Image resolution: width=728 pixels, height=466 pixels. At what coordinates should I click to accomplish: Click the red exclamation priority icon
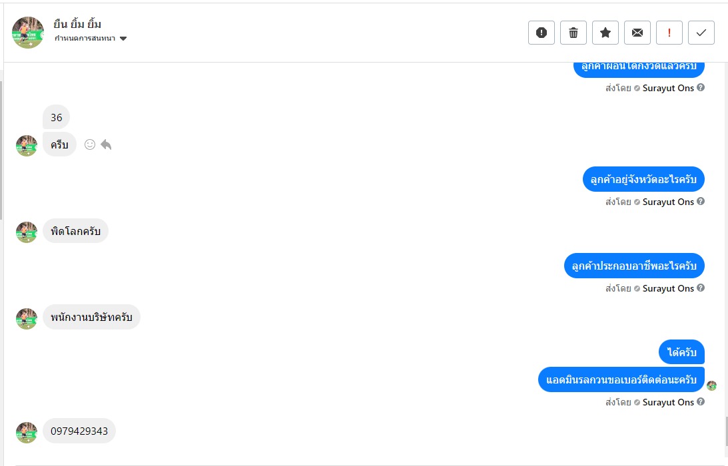(x=669, y=33)
